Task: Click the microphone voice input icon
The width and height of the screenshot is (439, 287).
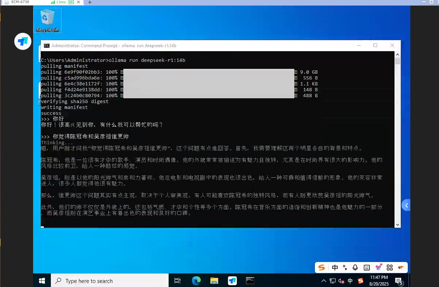Action: (x=355, y=267)
